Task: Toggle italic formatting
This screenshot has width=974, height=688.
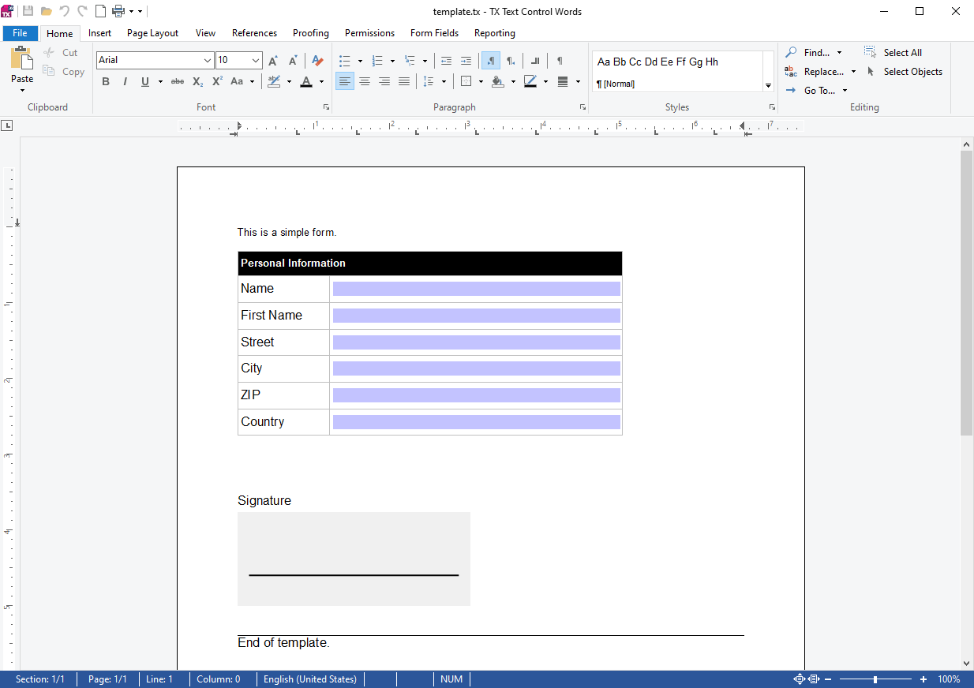Action: [x=125, y=81]
